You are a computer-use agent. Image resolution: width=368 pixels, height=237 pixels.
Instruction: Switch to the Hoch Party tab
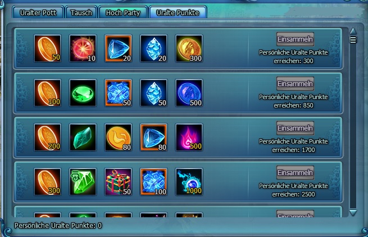tap(123, 12)
